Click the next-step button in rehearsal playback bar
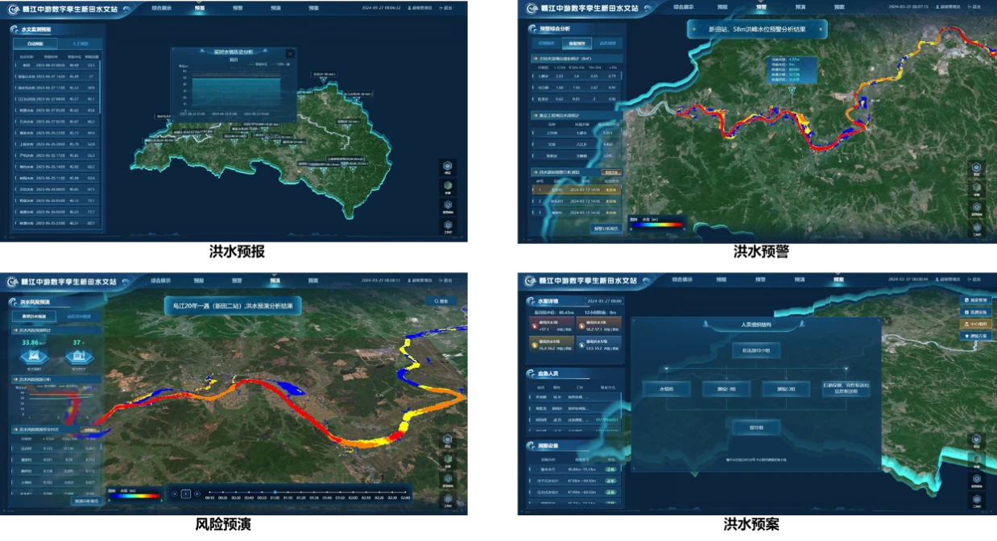 (197, 494)
